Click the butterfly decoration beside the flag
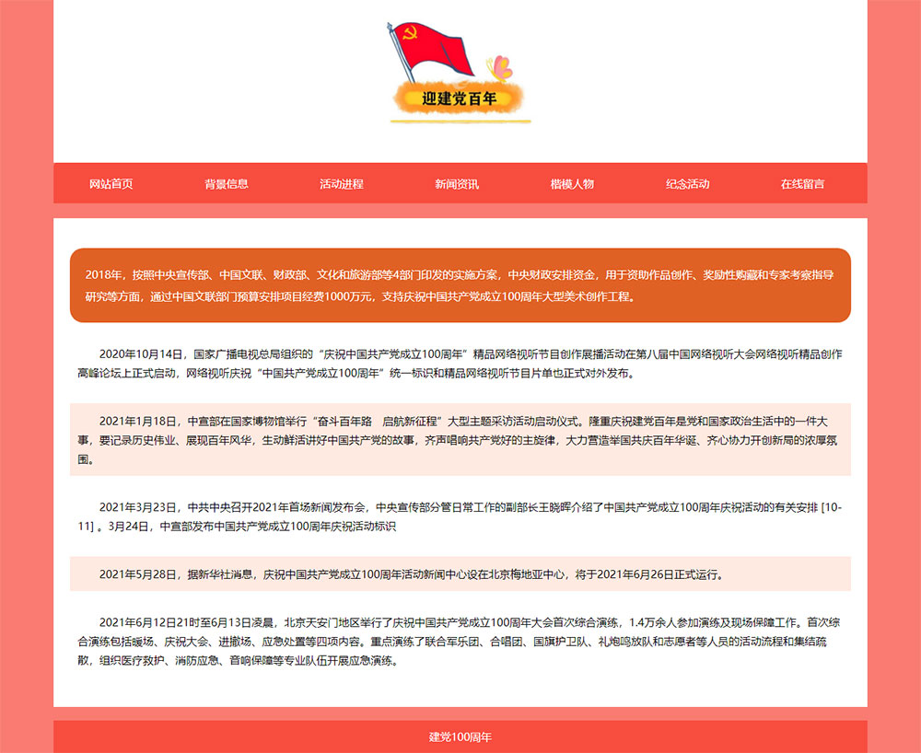Image resolution: width=921 pixels, height=753 pixels. pos(500,67)
